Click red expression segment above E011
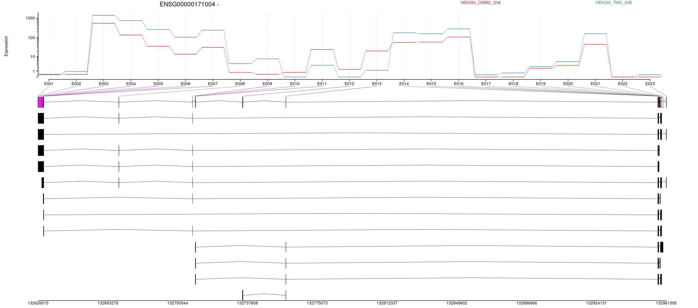This screenshot has height=308, width=698. click(x=322, y=50)
